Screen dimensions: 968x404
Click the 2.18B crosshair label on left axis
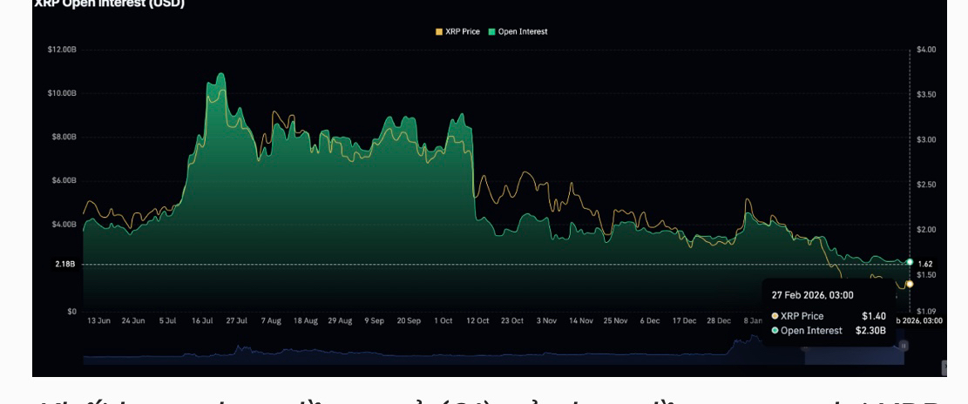(x=64, y=264)
